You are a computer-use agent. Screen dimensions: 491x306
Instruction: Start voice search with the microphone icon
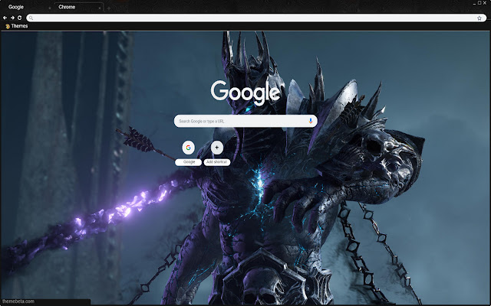point(310,121)
